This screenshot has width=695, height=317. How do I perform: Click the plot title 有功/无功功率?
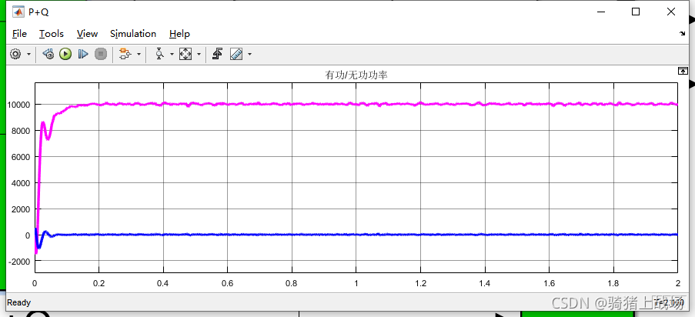point(356,75)
